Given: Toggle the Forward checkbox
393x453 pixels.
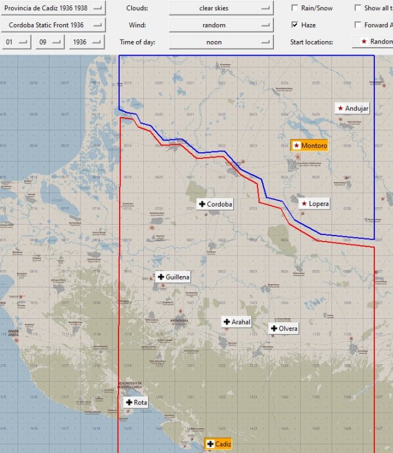Looking at the screenshot, I should [358, 25].
